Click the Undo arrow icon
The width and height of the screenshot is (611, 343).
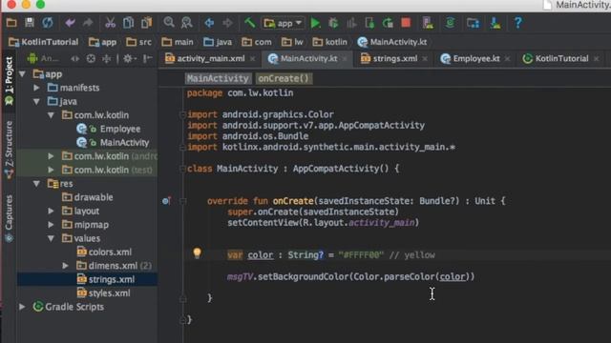coord(70,23)
